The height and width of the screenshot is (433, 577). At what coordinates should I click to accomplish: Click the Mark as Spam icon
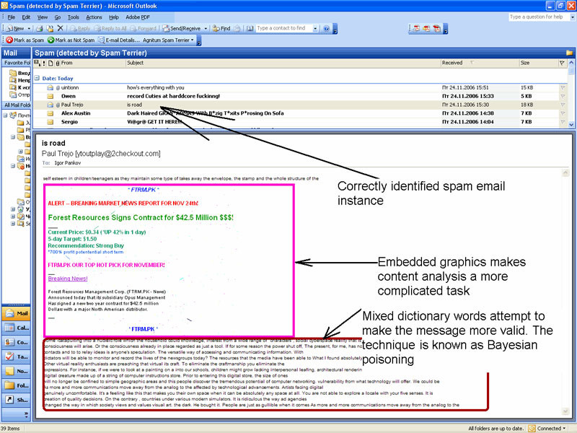[x=9, y=40]
